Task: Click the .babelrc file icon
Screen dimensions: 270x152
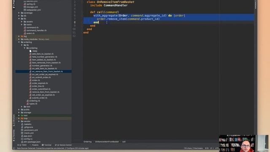Action: click(x=22, y=124)
